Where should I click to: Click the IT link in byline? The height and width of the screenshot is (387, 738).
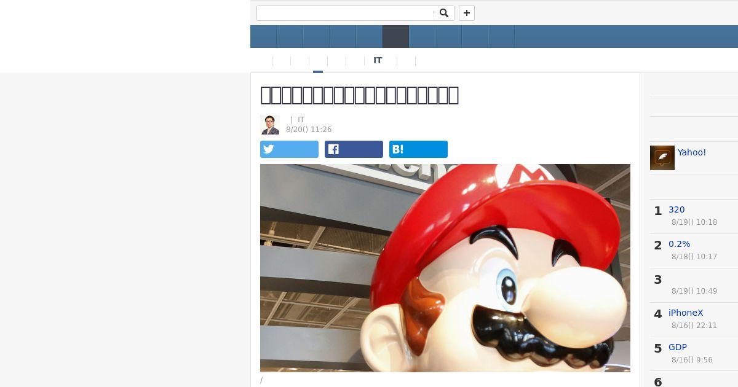click(301, 120)
